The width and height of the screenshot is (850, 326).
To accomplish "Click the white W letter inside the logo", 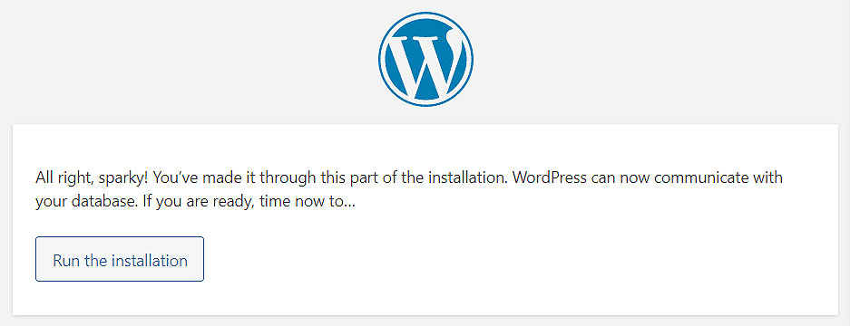I will coord(425,62).
